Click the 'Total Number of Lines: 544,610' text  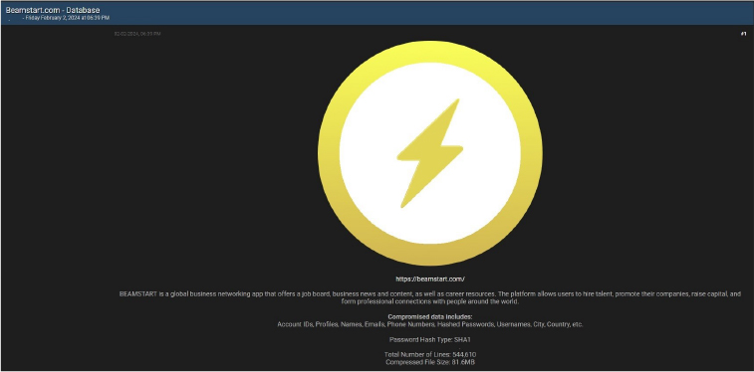(430, 355)
